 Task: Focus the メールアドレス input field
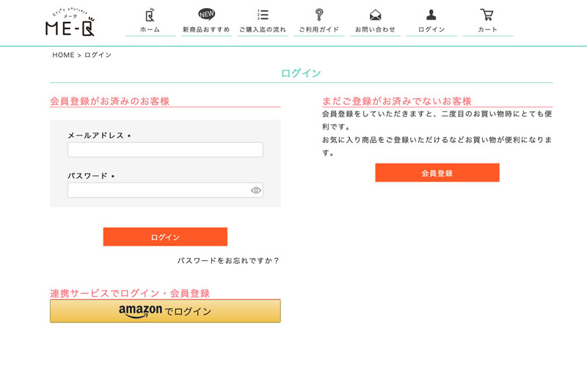[x=165, y=150]
